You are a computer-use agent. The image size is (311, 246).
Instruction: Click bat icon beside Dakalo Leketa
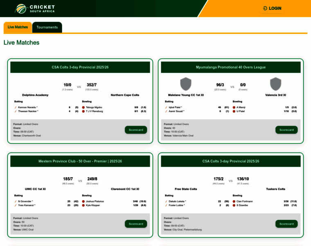click(x=166, y=201)
